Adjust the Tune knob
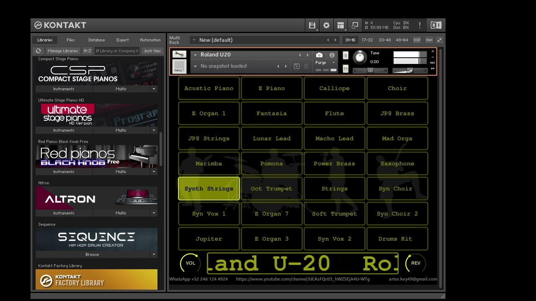Screen dimensions: 536x301 point(360,57)
